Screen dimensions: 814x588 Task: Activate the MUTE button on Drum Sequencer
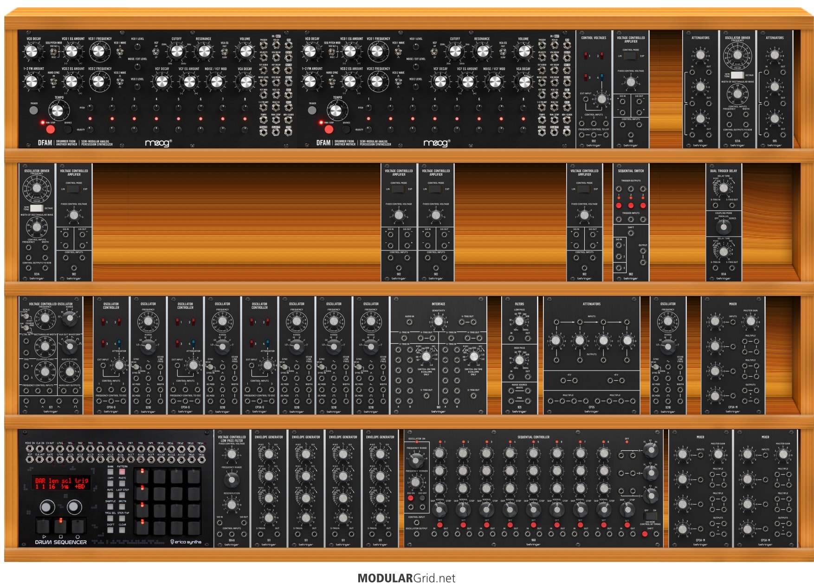(110, 495)
